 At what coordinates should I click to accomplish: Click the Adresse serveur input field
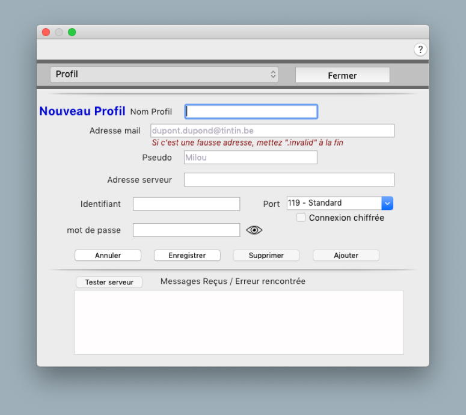click(x=289, y=180)
